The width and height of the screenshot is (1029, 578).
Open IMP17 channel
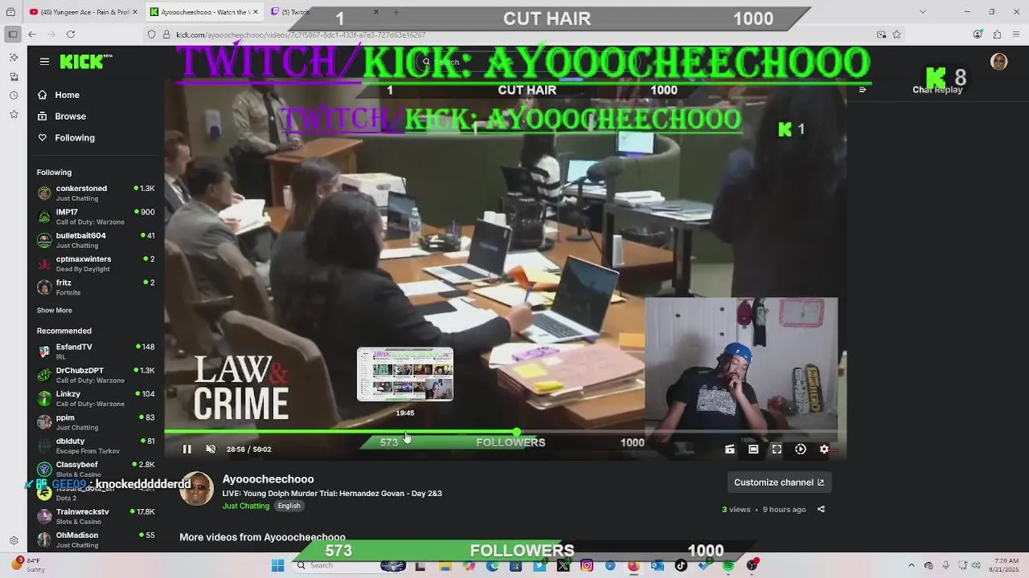tap(95, 217)
